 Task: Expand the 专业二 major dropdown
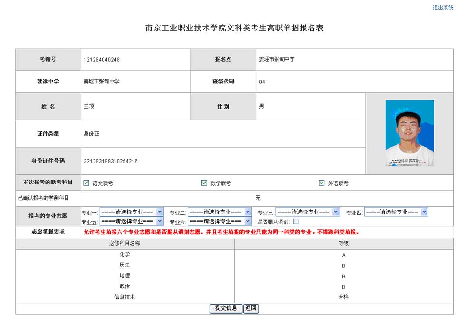click(219, 212)
